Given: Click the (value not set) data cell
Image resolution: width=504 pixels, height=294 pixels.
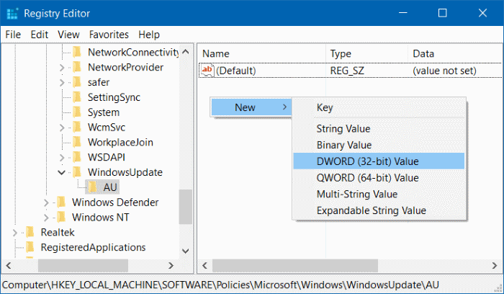Looking at the screenshot, I should click(x=444, y=71).
